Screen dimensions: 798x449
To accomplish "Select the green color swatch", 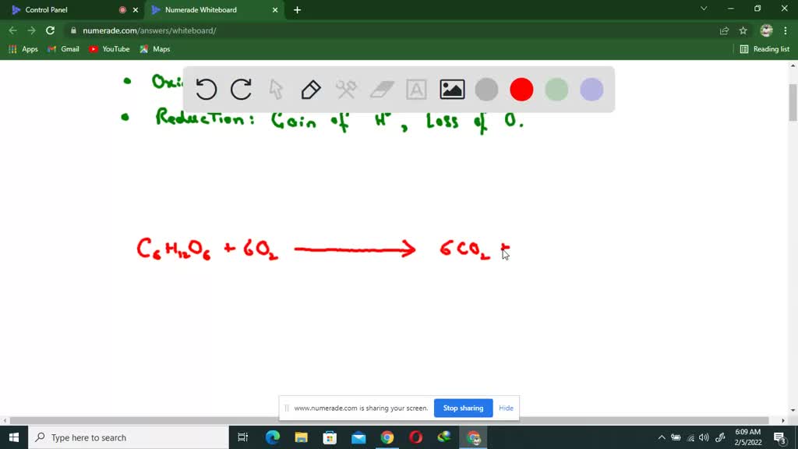I will (556, 90).
